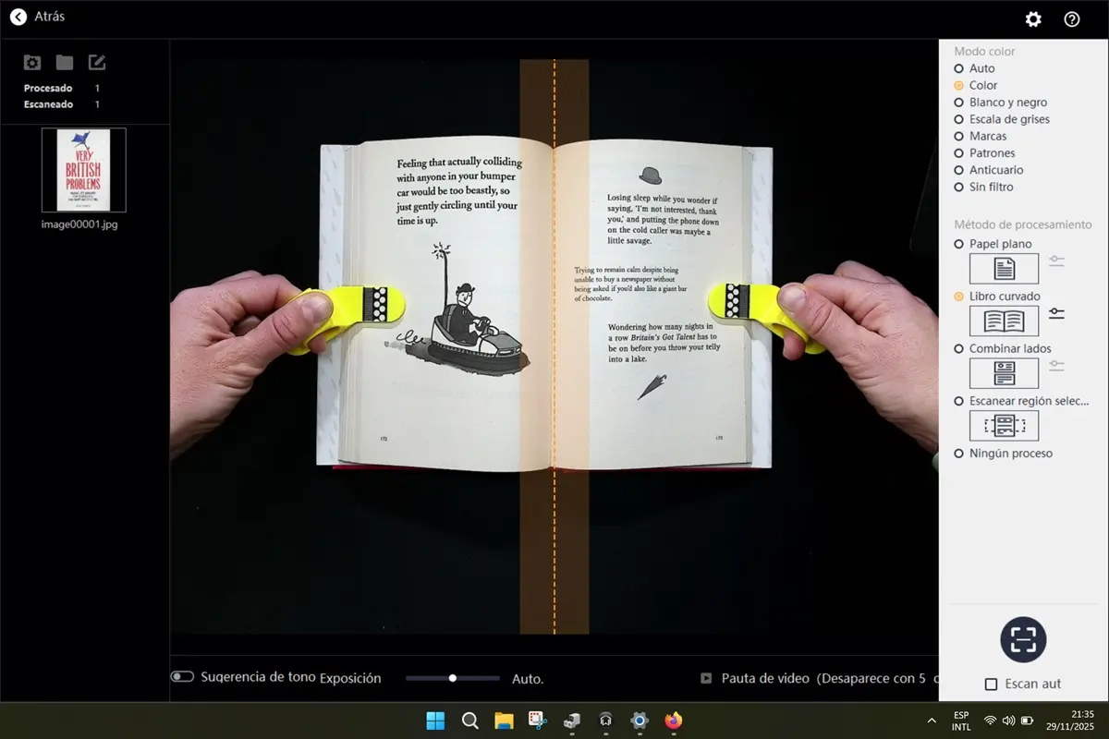Click the Libro curvado open-book icon

click(x=1004, y=321)
